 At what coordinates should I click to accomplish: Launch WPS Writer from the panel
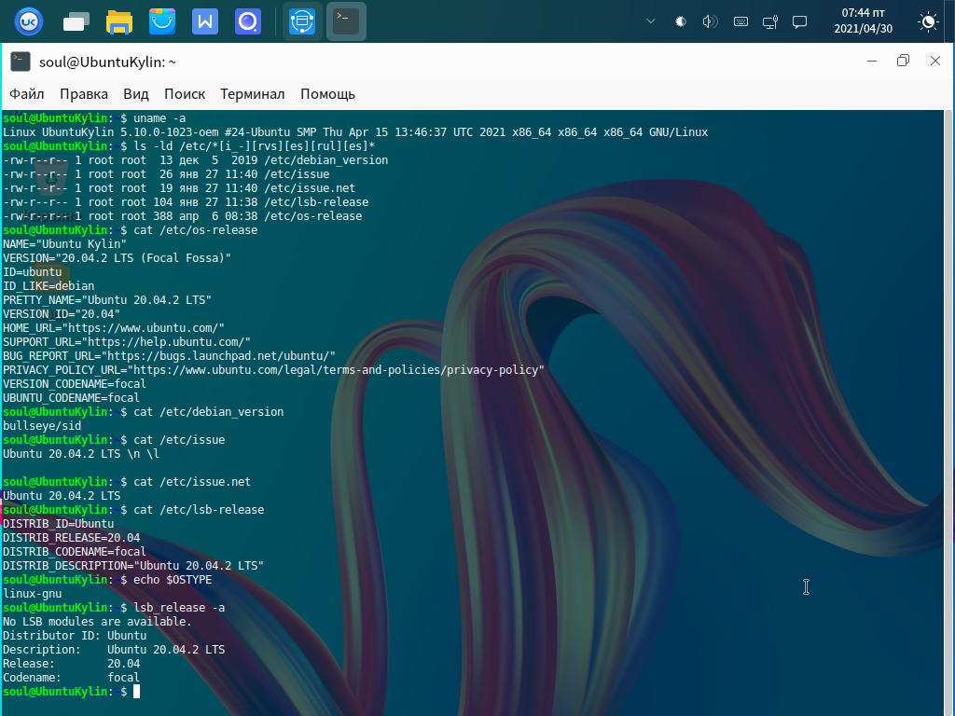(x=204, y=22)
